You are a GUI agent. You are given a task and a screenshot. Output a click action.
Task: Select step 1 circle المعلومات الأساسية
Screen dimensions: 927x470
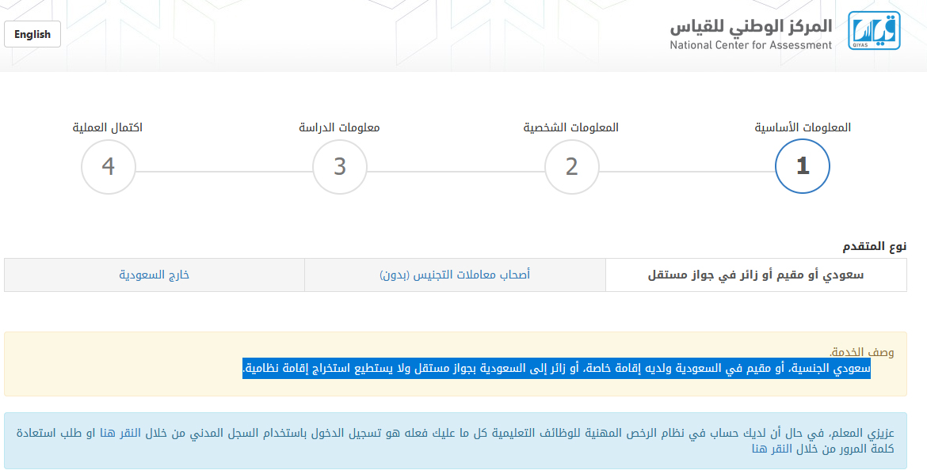[803, 166]
